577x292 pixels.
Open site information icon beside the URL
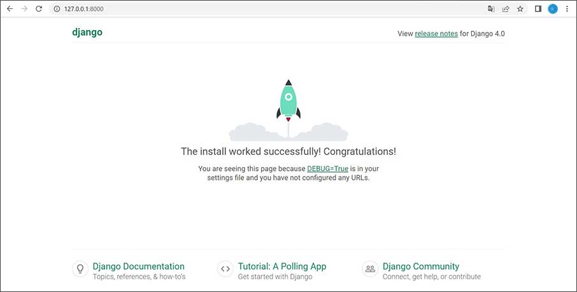point(57,9)
